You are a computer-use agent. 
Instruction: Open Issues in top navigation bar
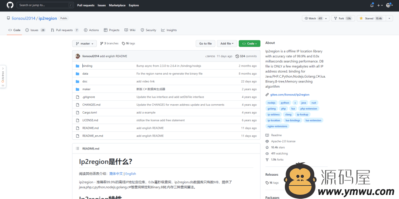click(x=102, y=5)
